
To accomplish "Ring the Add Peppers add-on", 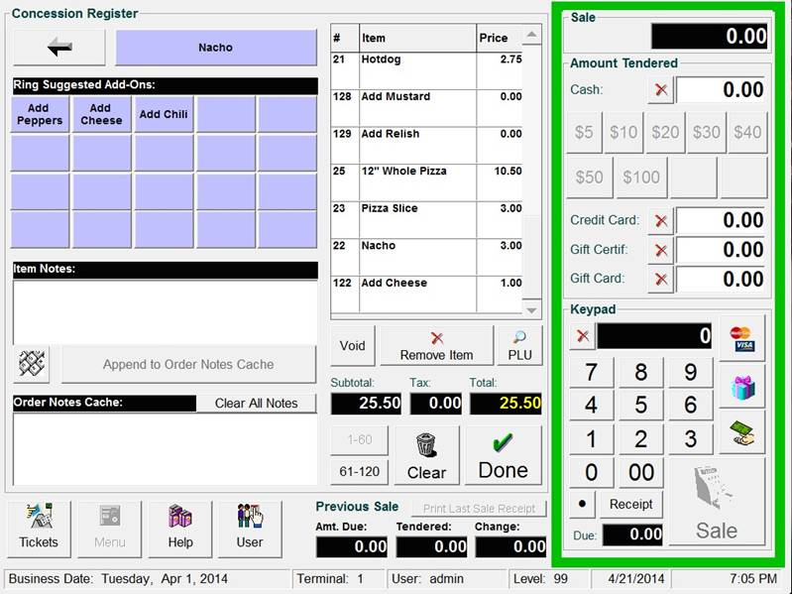I will [x=40, y=114].
